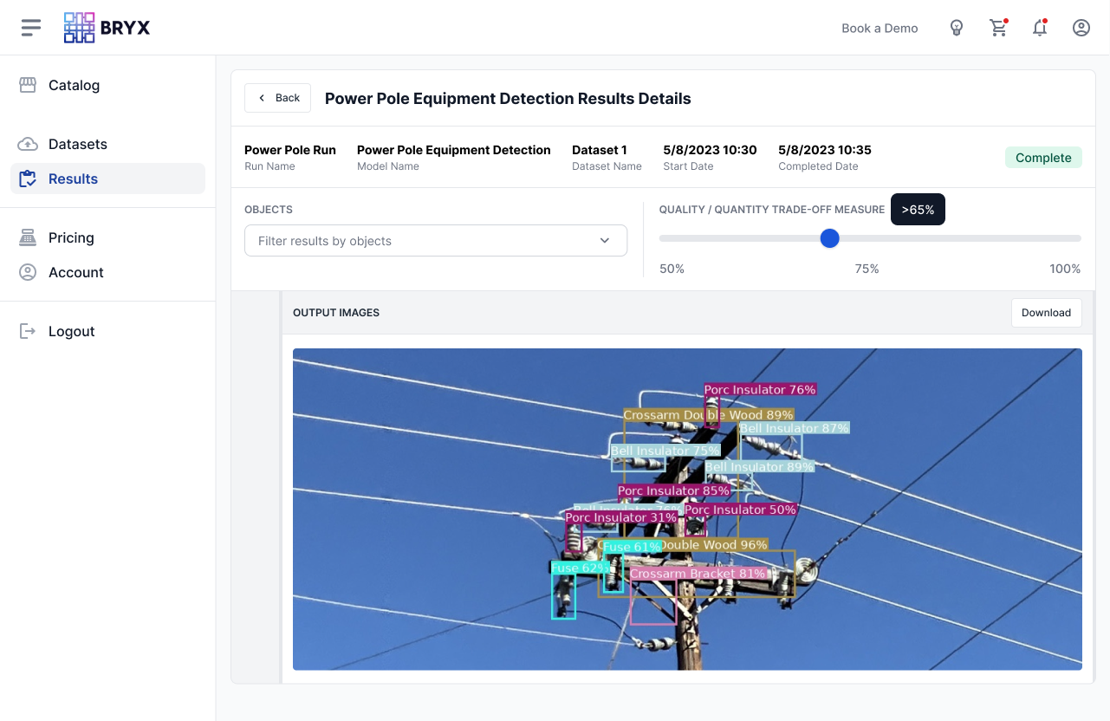Click the Logout arrow icon
1110x721 pixels.
(28, 331)
